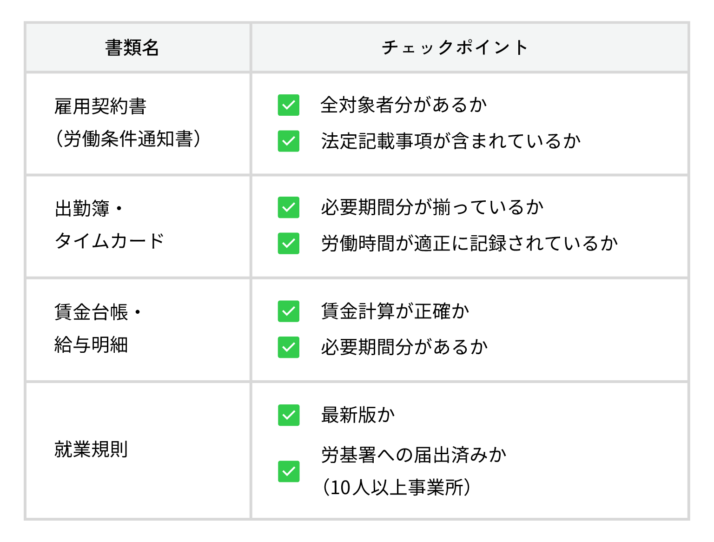
Task: Select the 就業規則 row label
Action: [x=91, y=449]
